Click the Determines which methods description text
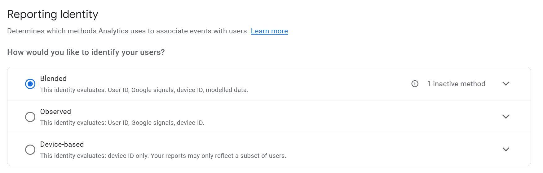This screenshot has height=173, width=543. tap(128, 31)
